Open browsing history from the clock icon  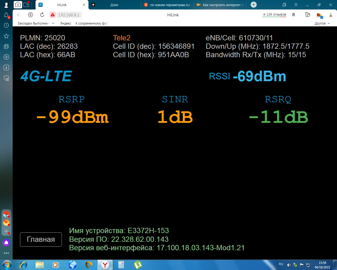click(x=6, y=25)
